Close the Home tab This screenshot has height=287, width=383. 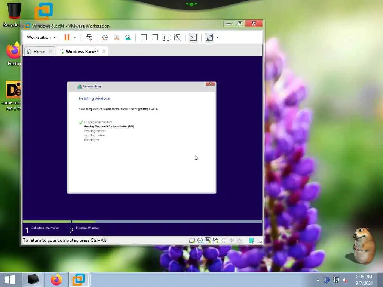click(x=50, y=51)
